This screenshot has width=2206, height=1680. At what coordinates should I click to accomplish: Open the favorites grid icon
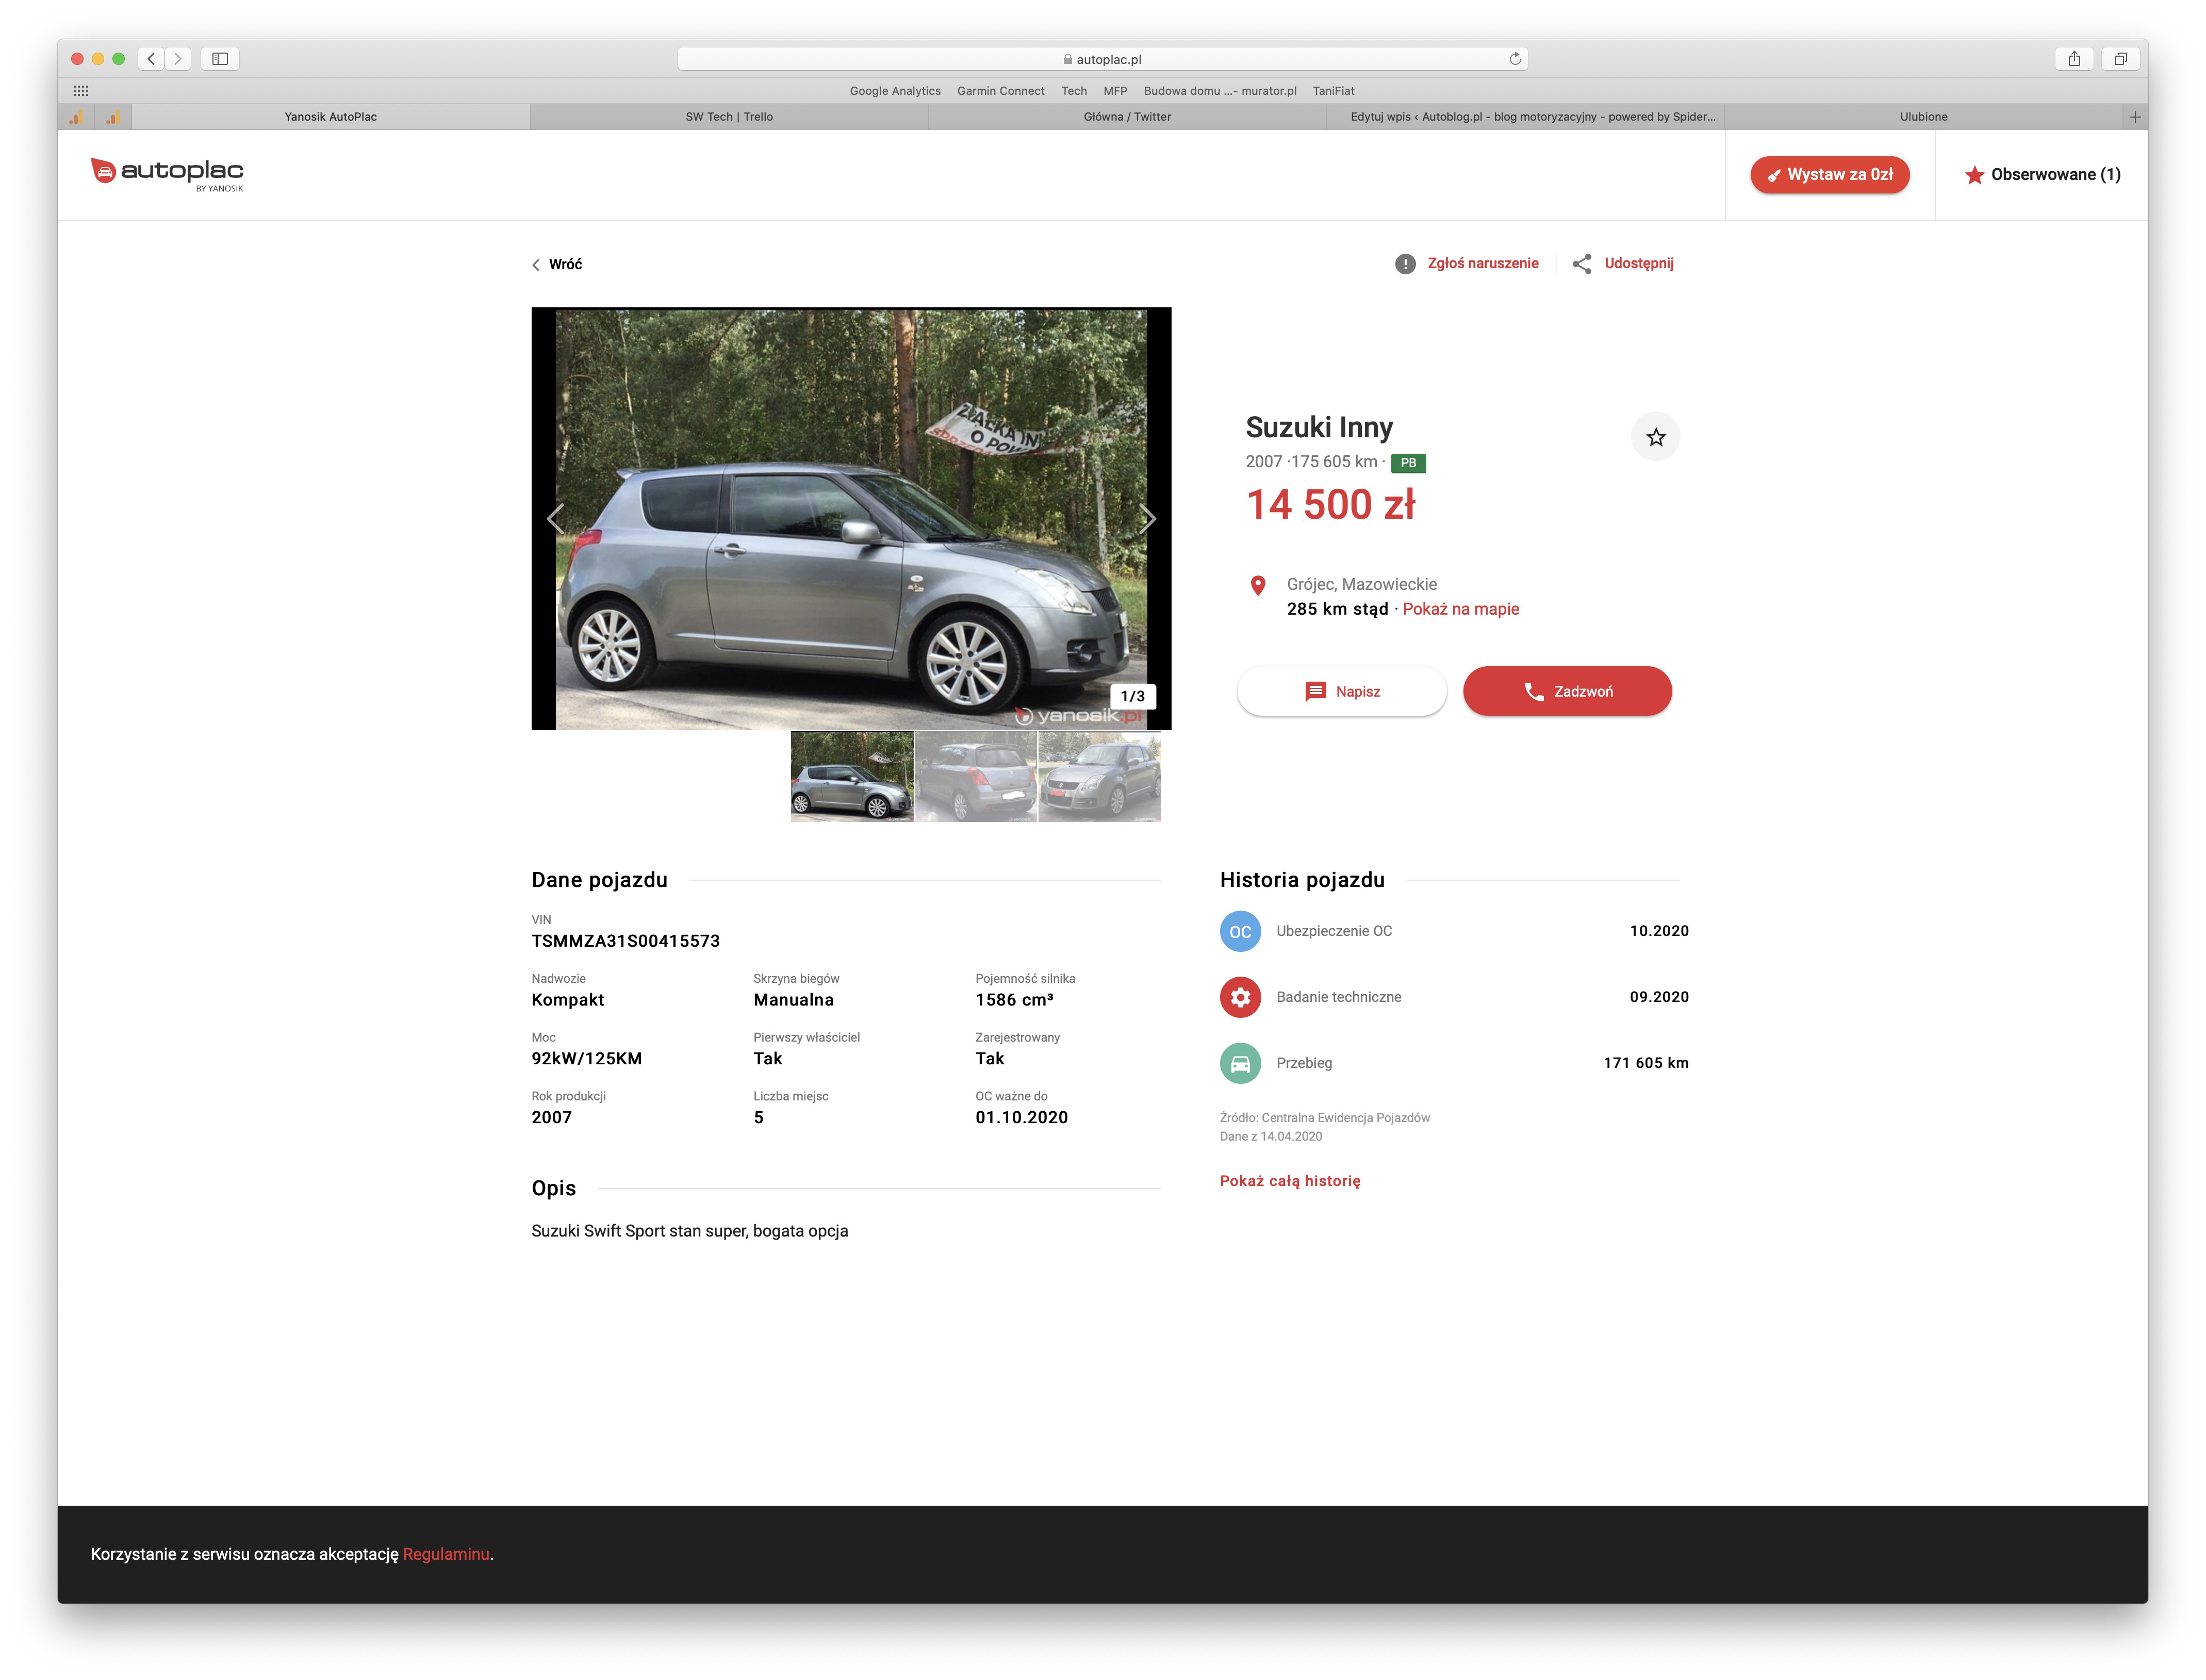[81, 91]
